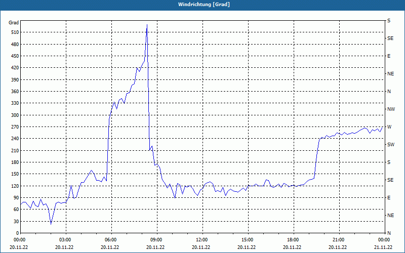Pick the 390 value on the left axis
The image size is (405, 253).
click(x=15, y=80)
